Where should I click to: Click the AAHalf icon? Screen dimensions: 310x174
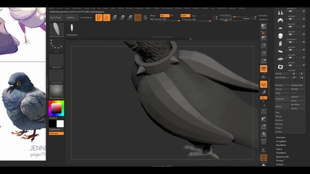click(263, 61)
